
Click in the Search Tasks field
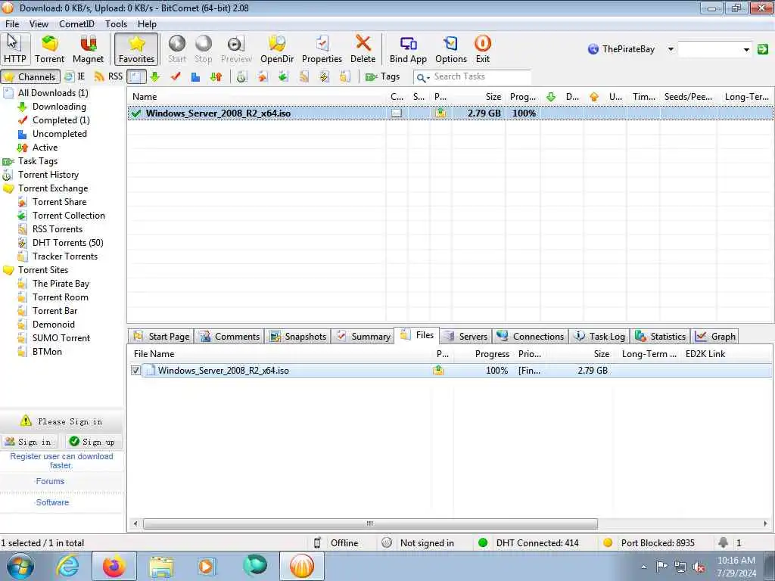tap(481, 76)
